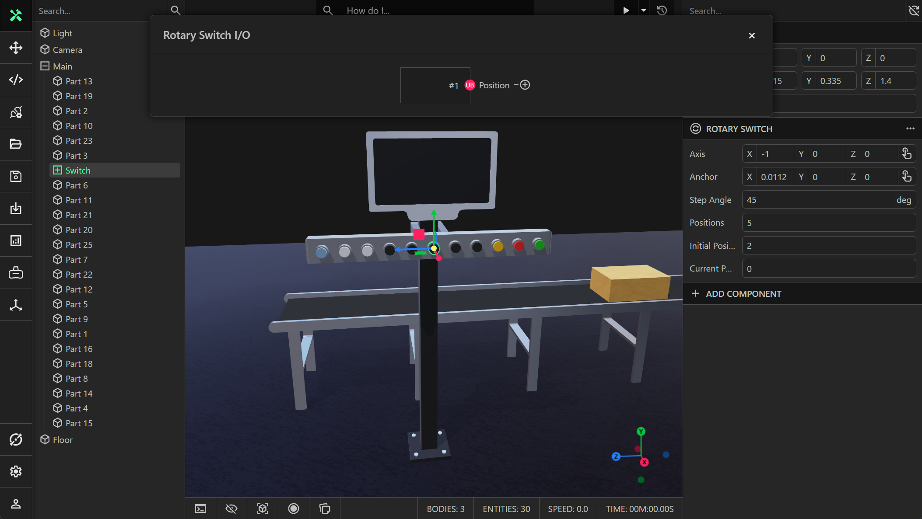This screenshot has width=922, height=519.
Task: Pick Axis vector using pointer icon
Action: pyautogui.click(x=907, y=153)
